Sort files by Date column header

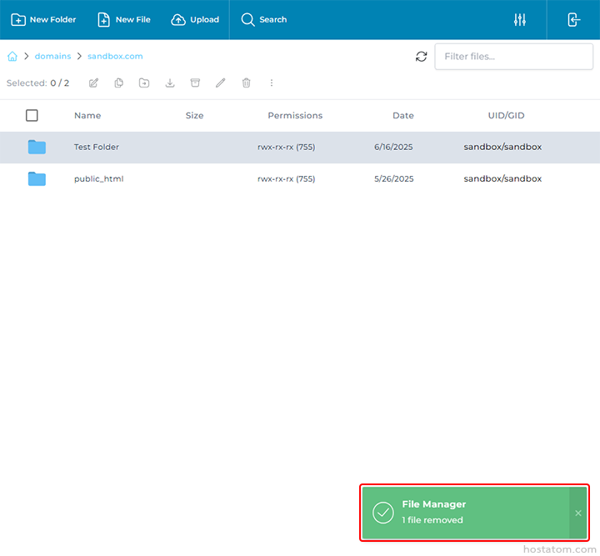(403, 116)
